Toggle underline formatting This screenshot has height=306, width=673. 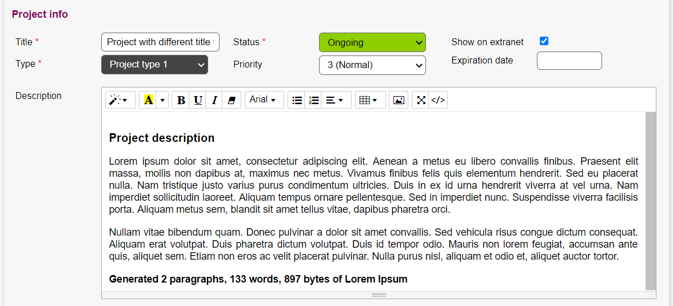[x=198, y=100]
